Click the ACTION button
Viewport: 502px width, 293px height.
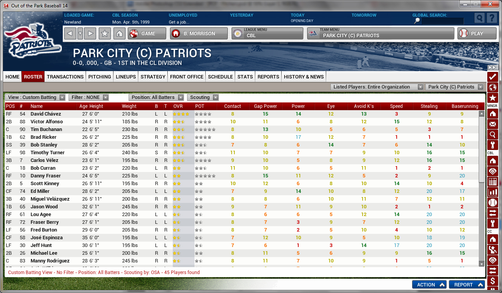coord(429,284)
